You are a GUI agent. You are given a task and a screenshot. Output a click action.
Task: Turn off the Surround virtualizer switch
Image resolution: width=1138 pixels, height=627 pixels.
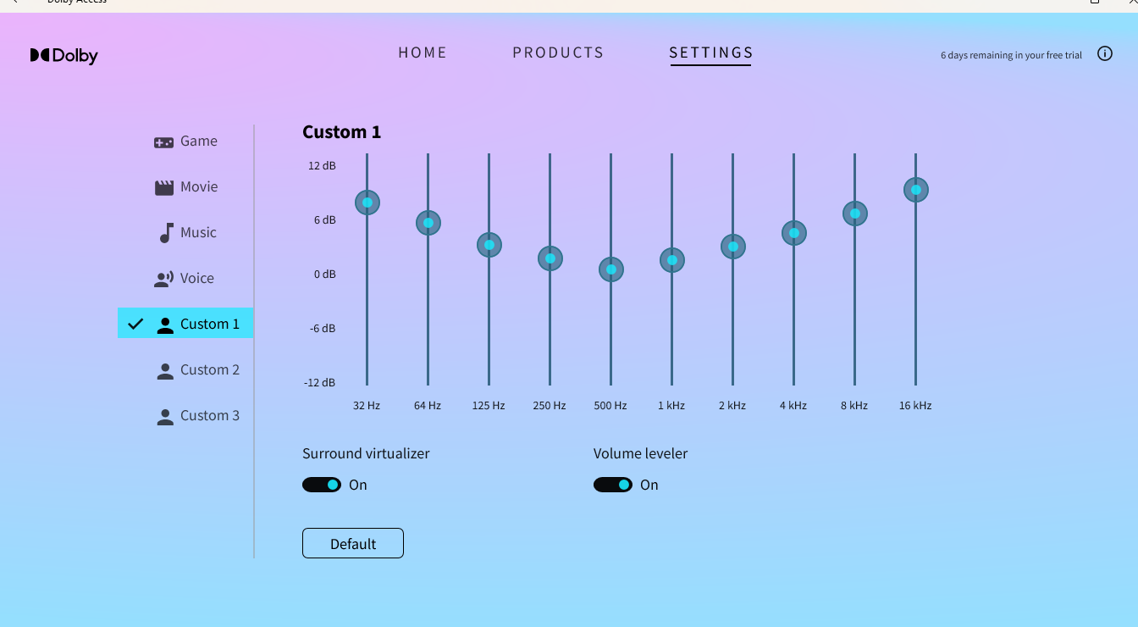pyautogui.click(x=322, y=485)
